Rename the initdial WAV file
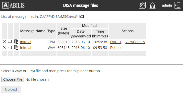 coord(10,47)
